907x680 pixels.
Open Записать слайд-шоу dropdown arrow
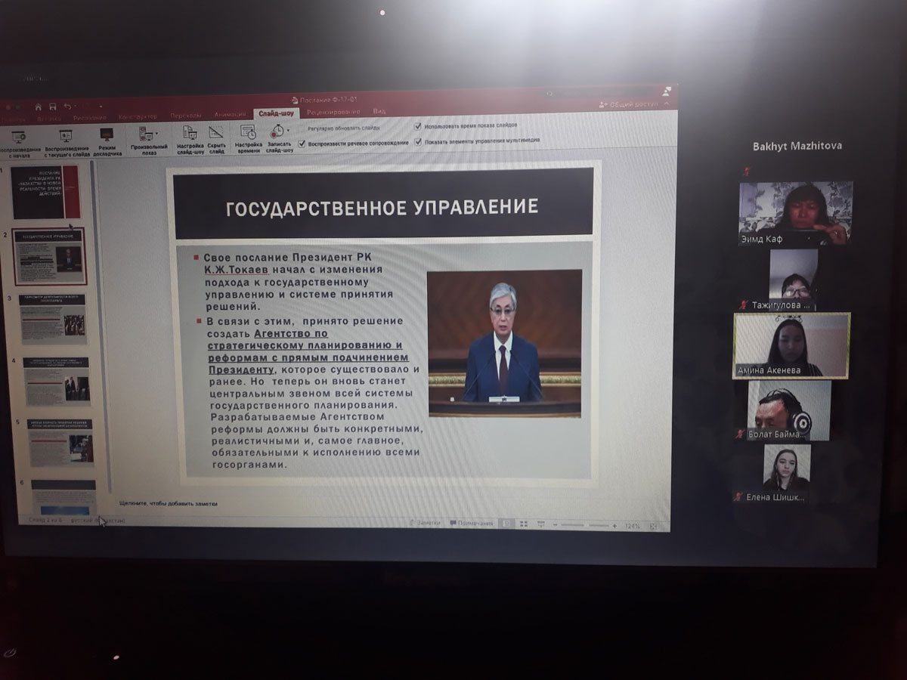click(x=288, y=130)
